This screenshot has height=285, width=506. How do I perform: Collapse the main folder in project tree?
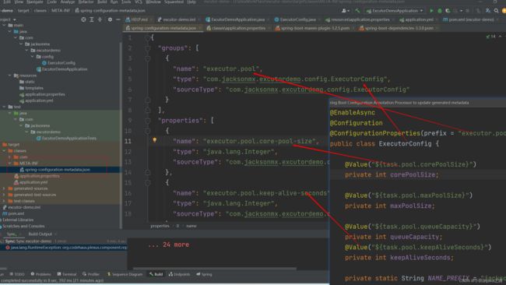5,25
